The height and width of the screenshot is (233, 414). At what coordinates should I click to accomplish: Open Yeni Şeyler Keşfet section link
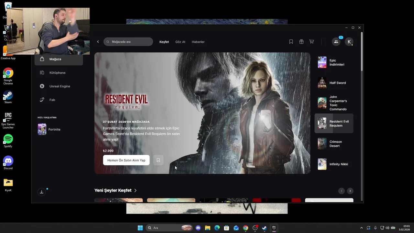pyautogui.click(x=113, y=190)
